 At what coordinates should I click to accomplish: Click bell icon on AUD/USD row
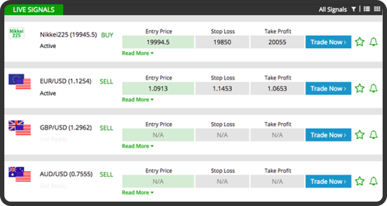(373, 181)
